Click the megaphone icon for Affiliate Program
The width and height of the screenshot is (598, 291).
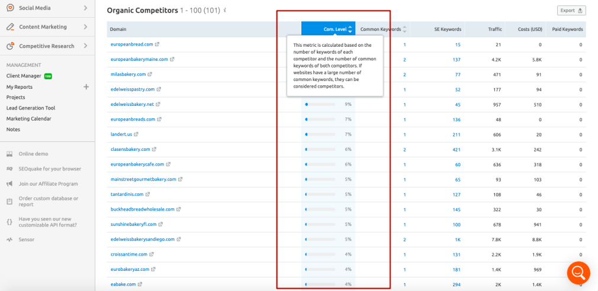[9, 183]
